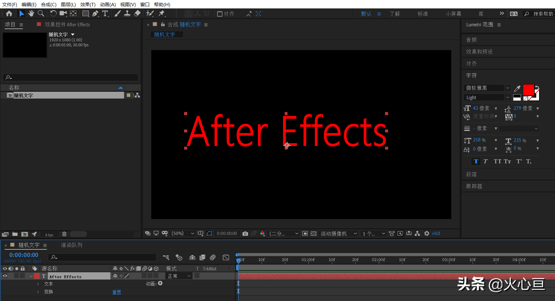Viewport: 555px width, 301px height.
Task: Click the draft 3D icon in timeline
Action: [179, 257]
